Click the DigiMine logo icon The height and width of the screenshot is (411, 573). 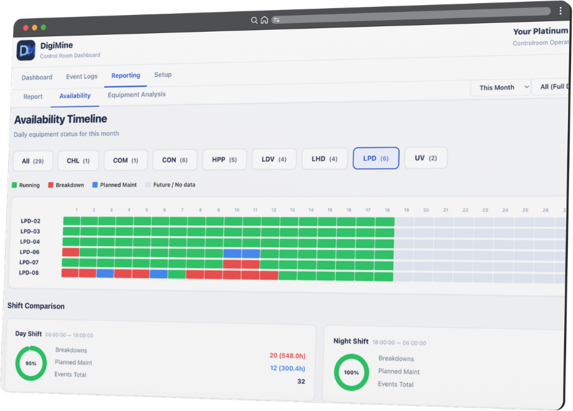pos(26,51)
